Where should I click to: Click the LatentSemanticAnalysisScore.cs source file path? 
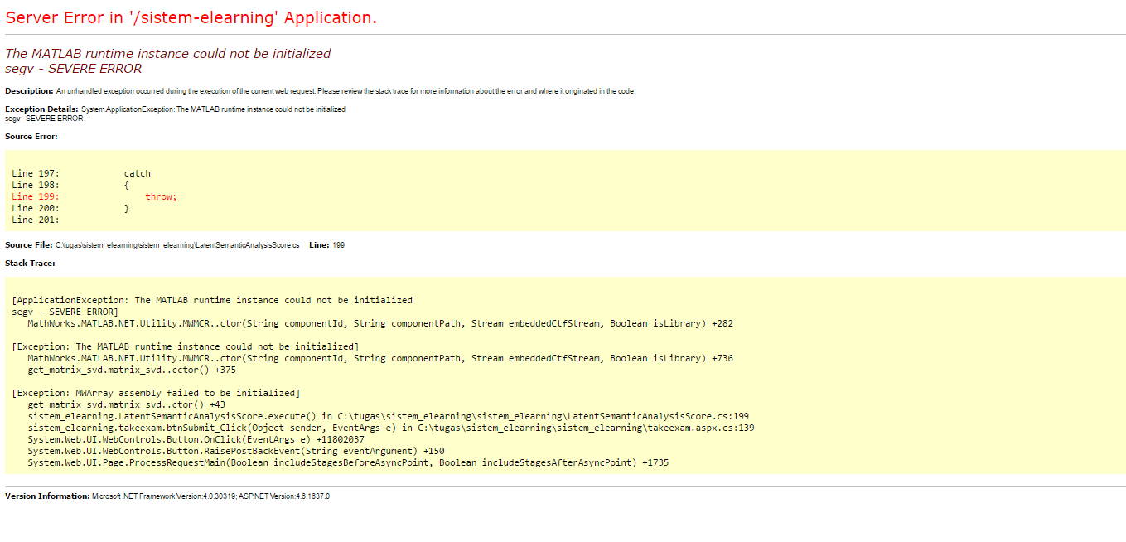click(x=176, y=244)
